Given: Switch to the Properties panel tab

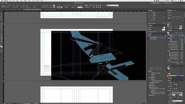Looking at the screenshot, I should pyautogui.click(x=170, y=10).
